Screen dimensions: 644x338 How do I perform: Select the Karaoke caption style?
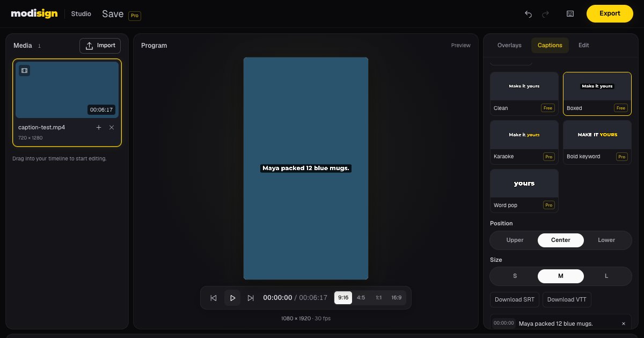[x=524, y=142]
